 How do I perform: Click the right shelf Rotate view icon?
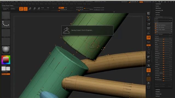[148, 66]
